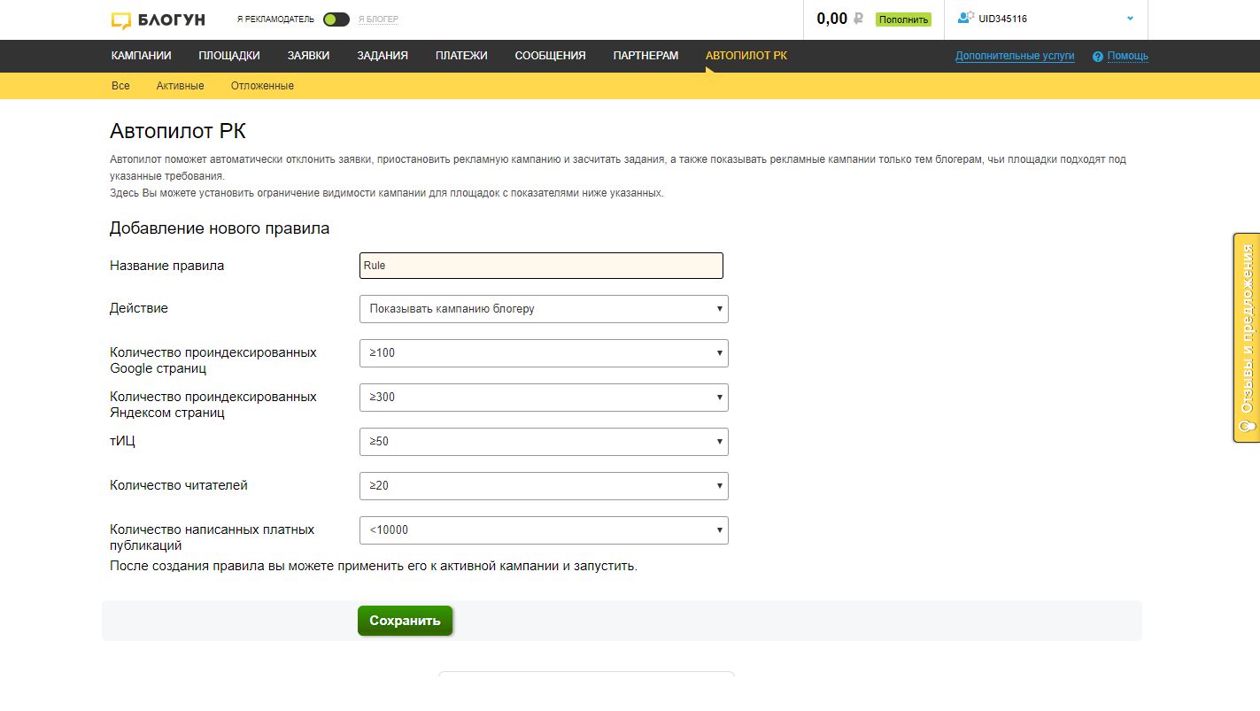Expand the account menu chevron
Image resolution: width=1260 pixels, height=711 pixels.
click(x=1131, y=19)
